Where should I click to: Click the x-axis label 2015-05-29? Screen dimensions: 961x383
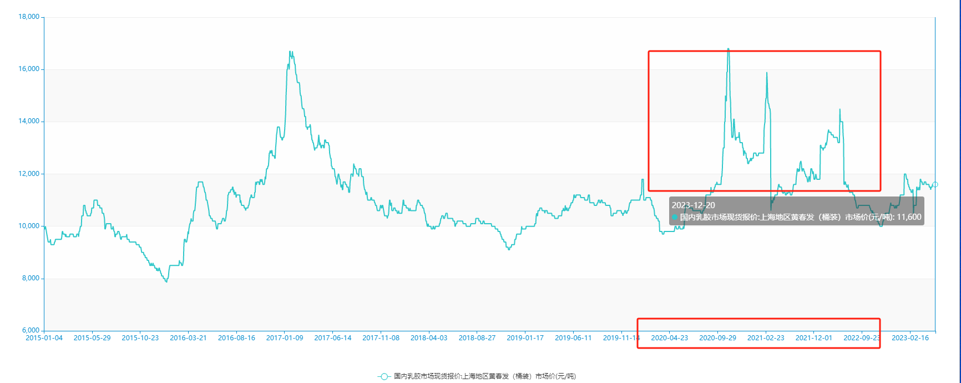[x=92, y=337]
